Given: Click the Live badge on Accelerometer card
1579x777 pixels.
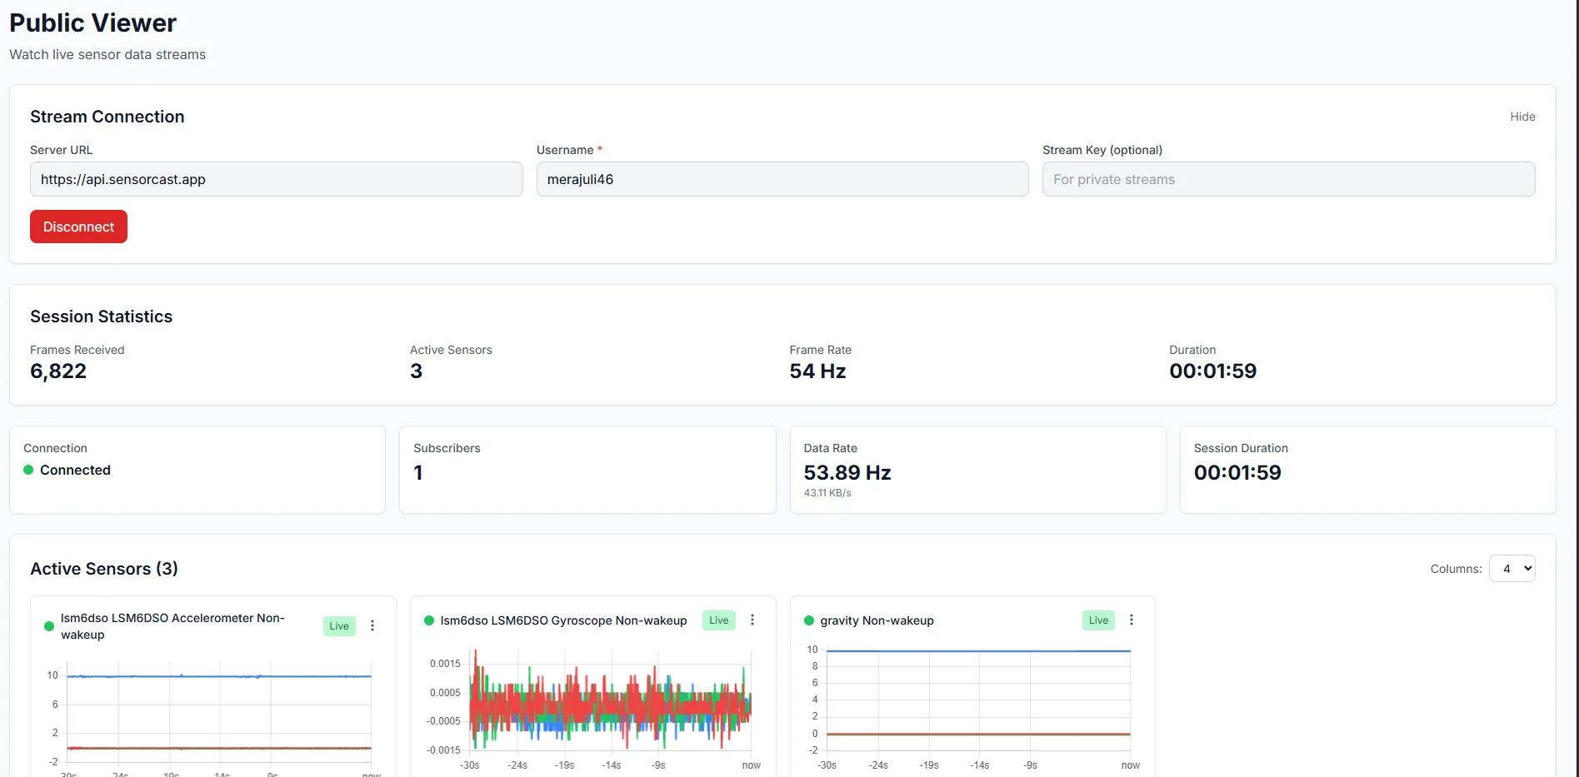Looking at the screenshot, I should 339,626.
